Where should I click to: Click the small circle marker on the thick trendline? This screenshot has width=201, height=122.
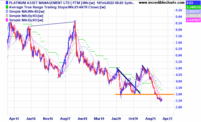130,80
